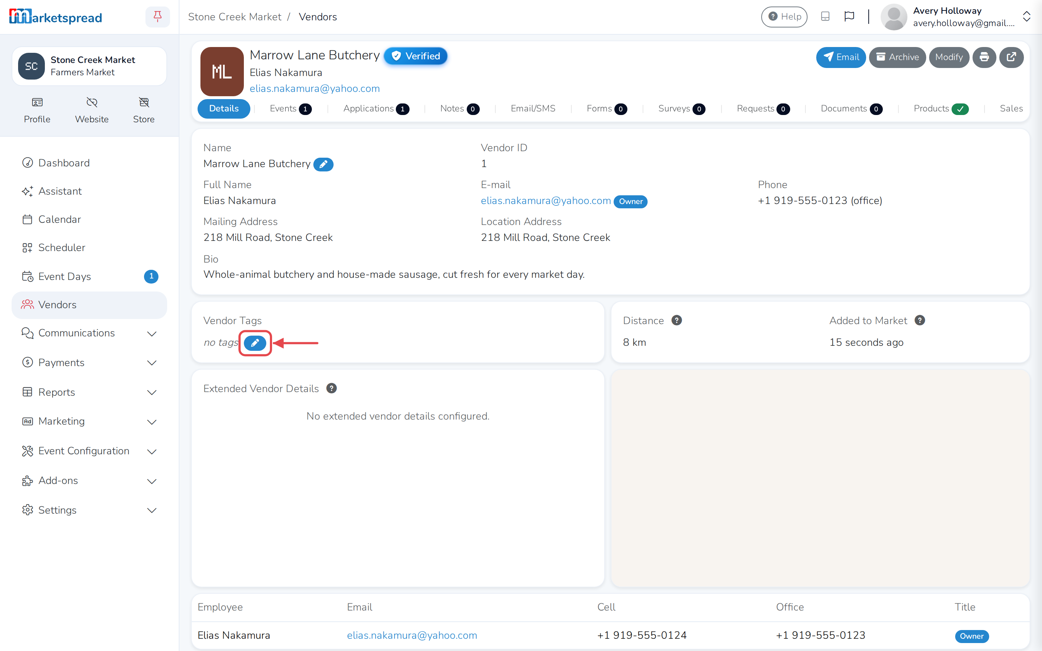Click employee email link in table

[x=412, y=635]
